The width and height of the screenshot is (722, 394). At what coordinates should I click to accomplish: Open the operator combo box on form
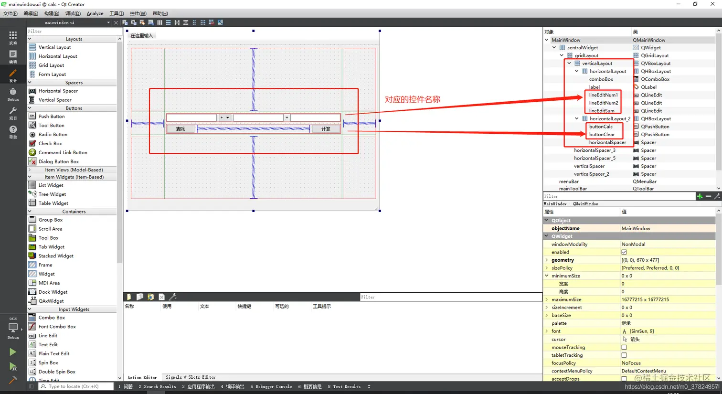click(225, 117)
